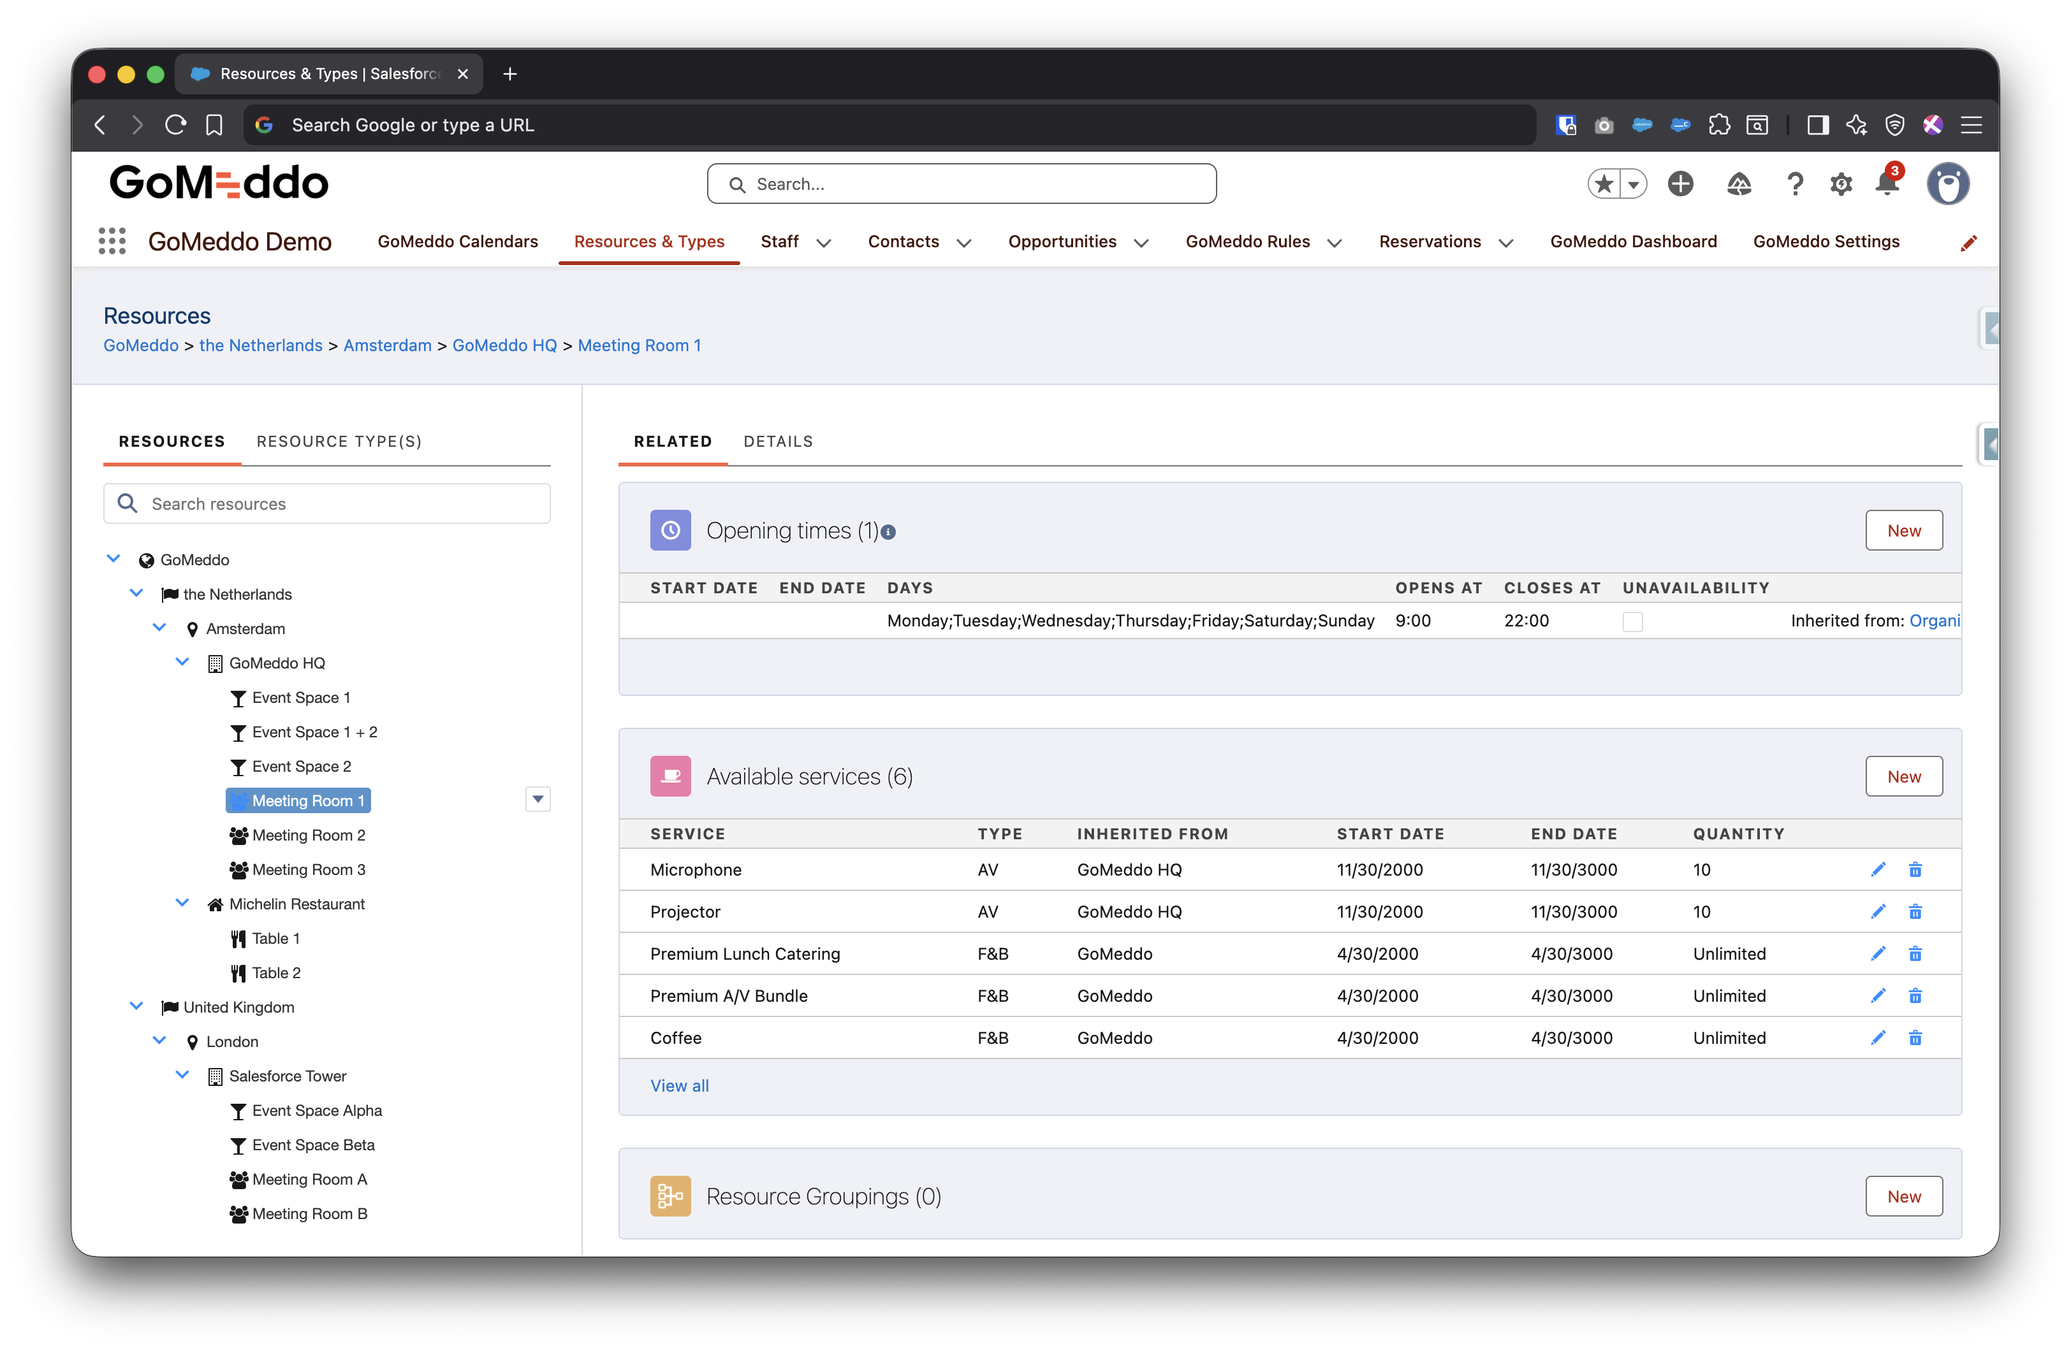
Task: Click the global create plus icon
Action: point(1680,184)
